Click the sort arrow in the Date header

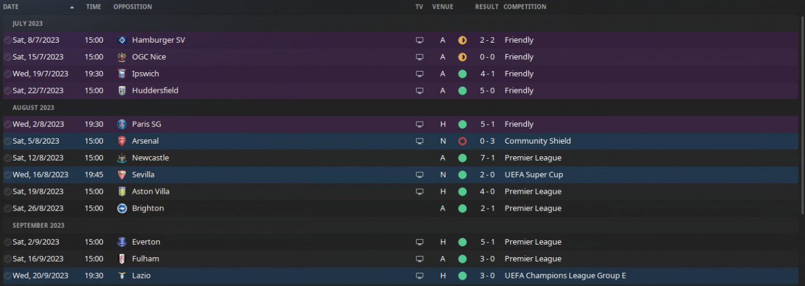[72, 8]
